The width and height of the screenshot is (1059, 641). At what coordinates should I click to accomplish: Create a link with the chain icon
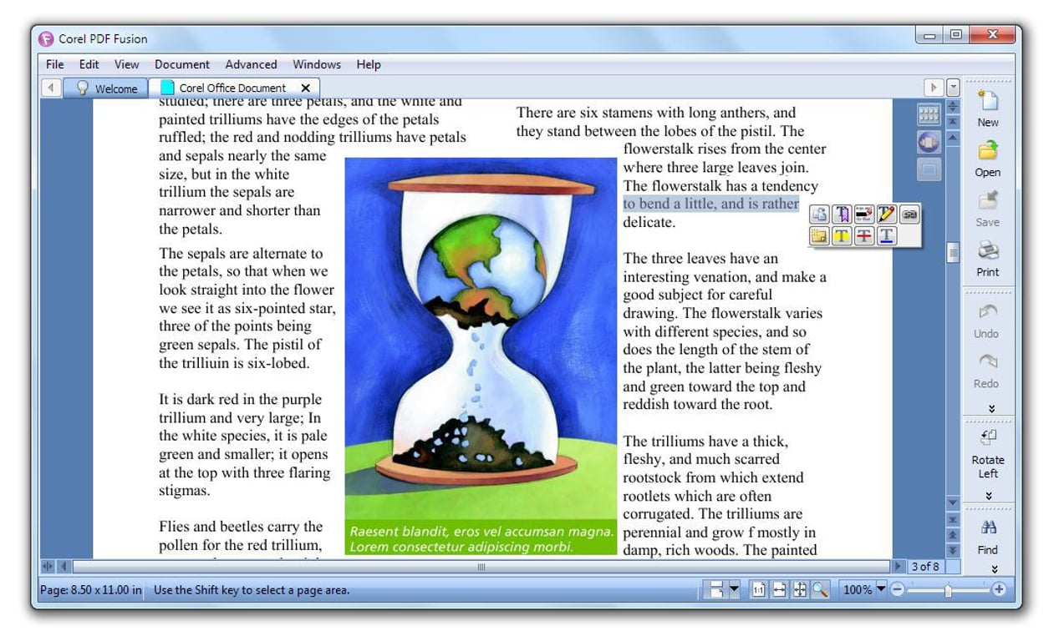tap(909, 215)
